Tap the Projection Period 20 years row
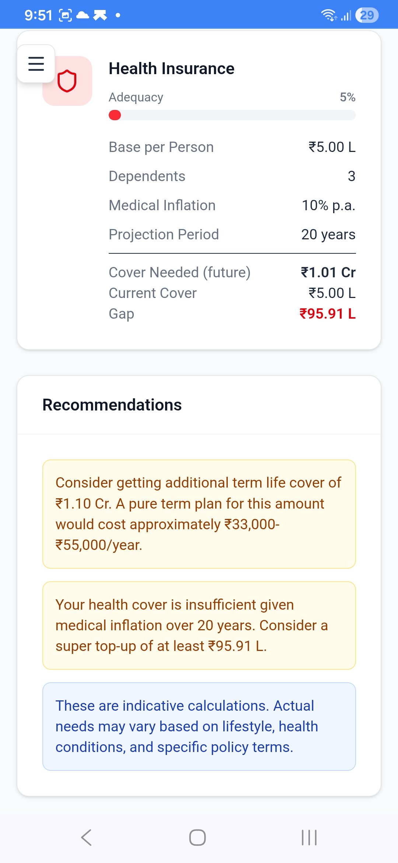This screenshot has width=398, height=863. [232, 235]
